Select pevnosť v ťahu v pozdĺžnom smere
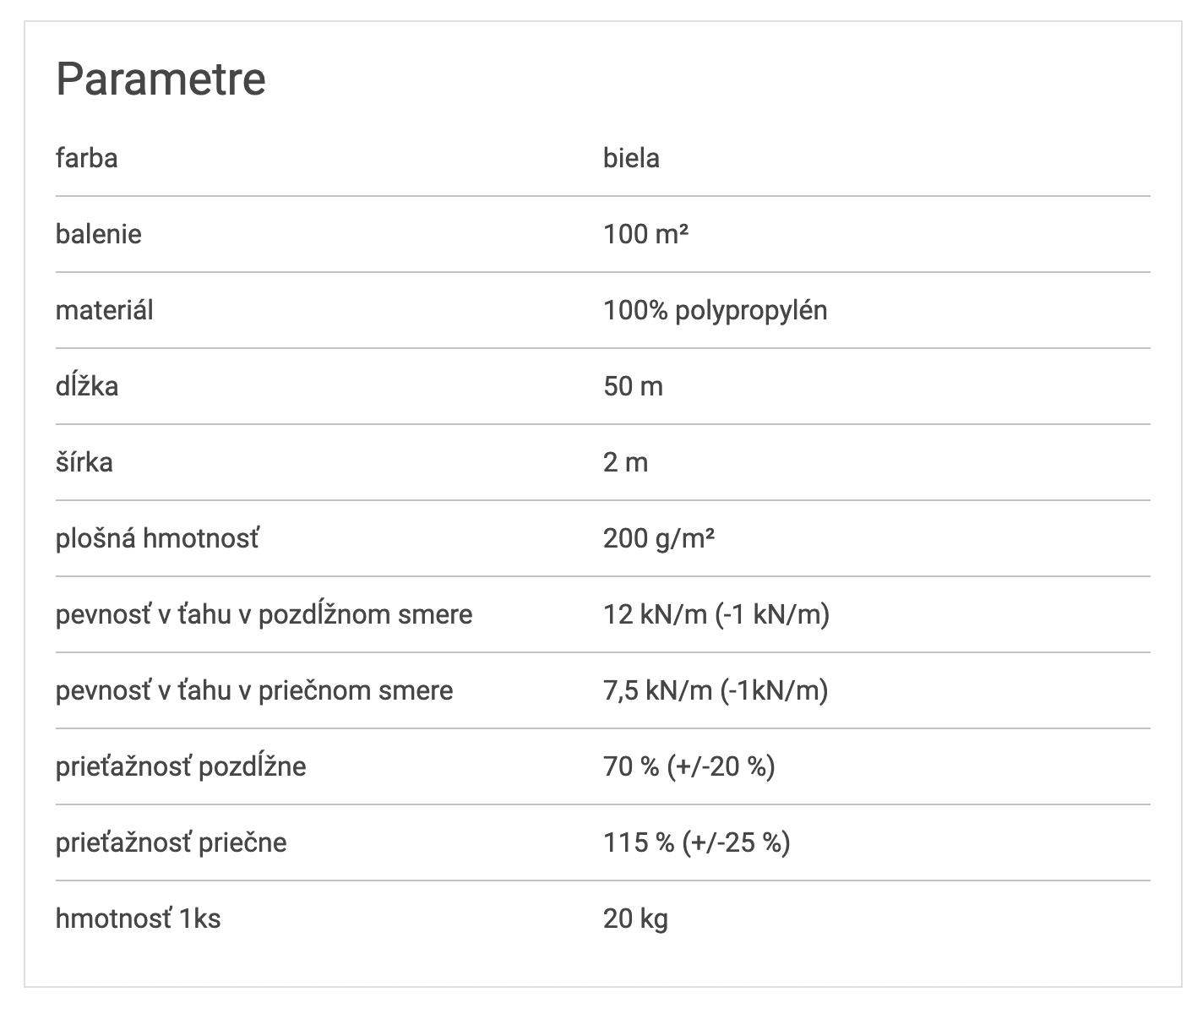 pos(264,614)
